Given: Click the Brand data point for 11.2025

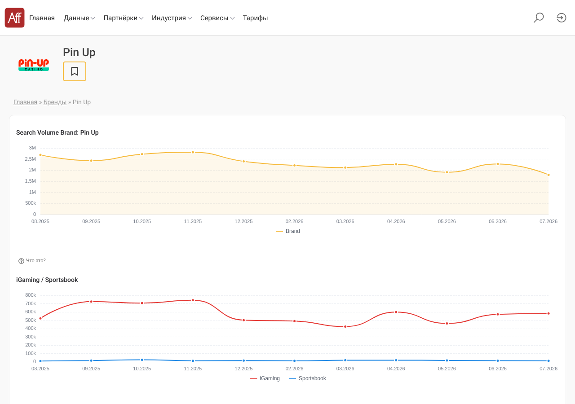Looking at the screenshot, I should pyautogui.click(x=193, y=152).
